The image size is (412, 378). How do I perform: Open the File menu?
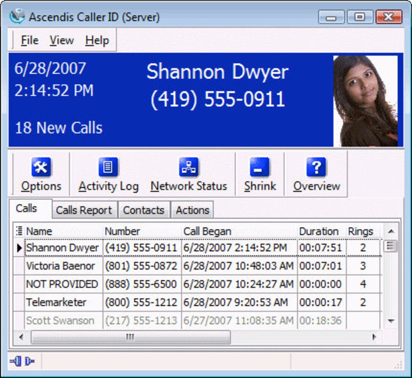click(29, 40)
